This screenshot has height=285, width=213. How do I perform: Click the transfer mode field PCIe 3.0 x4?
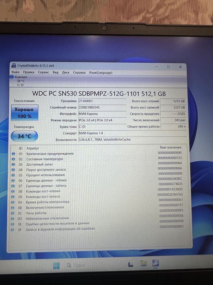tap(102, 120)
